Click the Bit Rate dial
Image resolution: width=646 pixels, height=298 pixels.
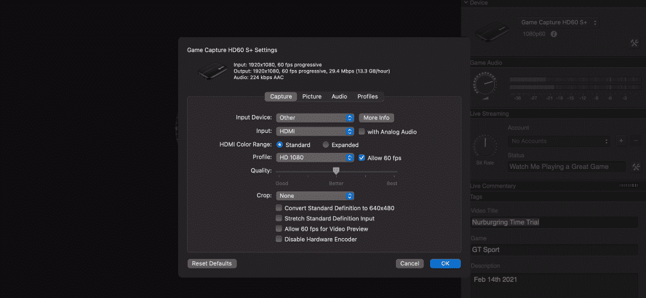485,146
